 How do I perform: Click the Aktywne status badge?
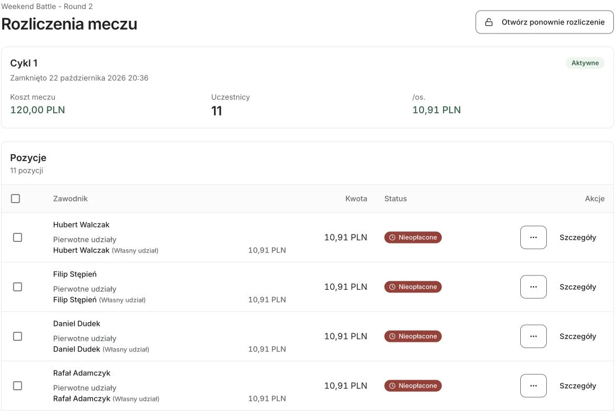585,63
